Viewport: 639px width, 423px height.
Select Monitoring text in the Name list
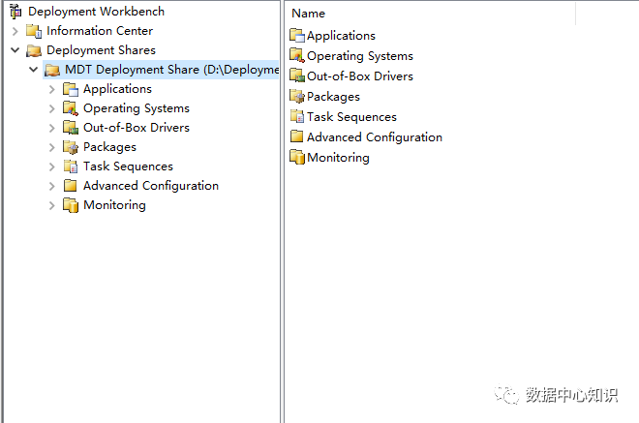[338, 158]
